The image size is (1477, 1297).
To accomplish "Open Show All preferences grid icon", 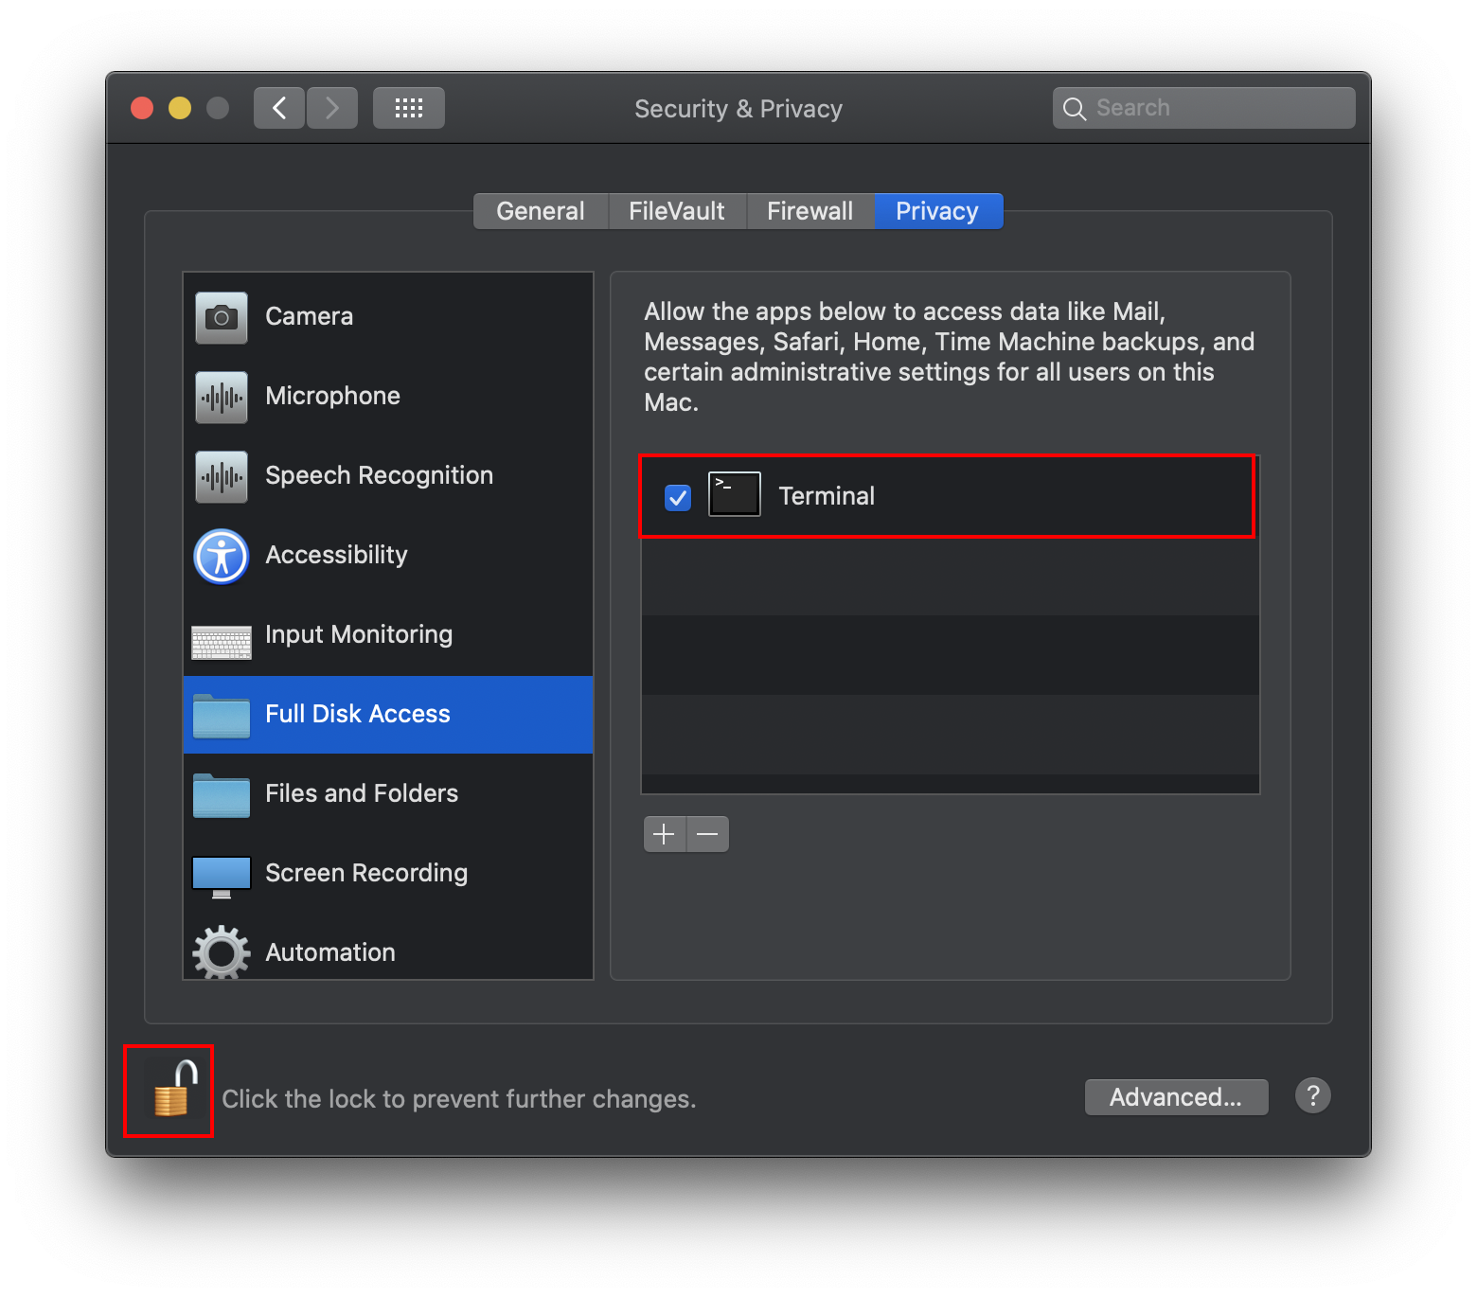I will (408, 107).
